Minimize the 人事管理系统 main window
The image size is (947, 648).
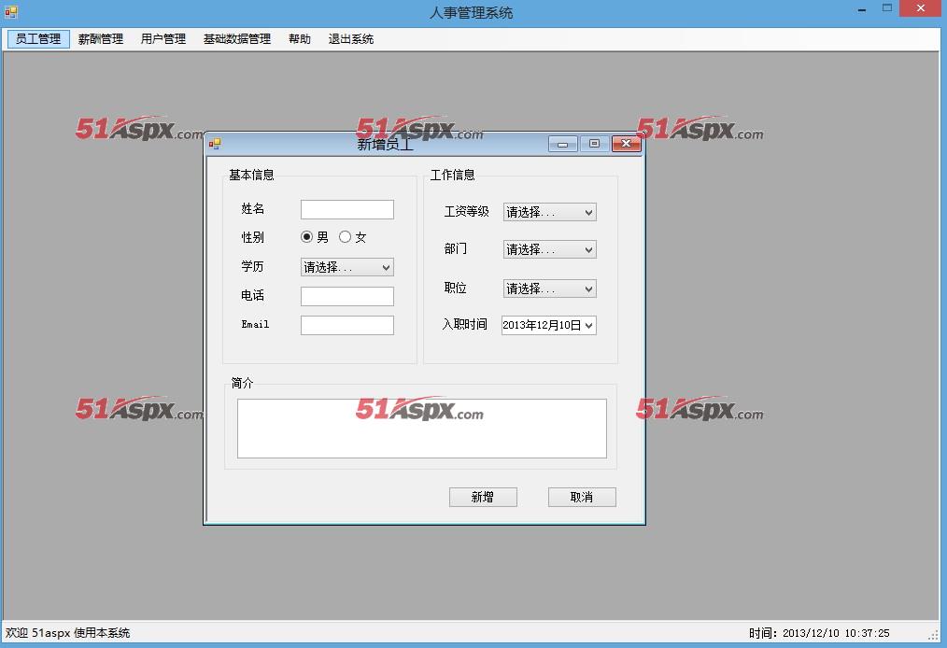point(862,10)
